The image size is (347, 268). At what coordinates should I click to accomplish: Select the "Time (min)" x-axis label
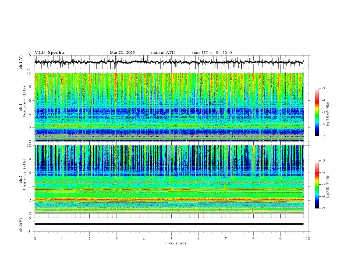[175, 243]
